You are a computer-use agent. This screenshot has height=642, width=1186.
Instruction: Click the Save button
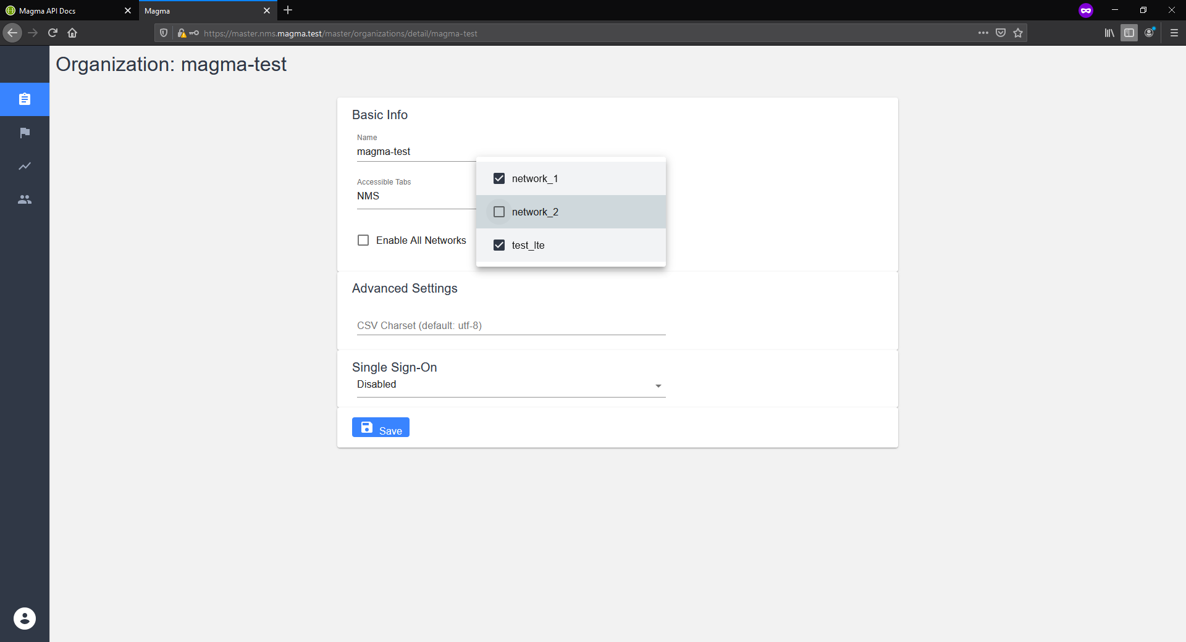pos(381,427)
